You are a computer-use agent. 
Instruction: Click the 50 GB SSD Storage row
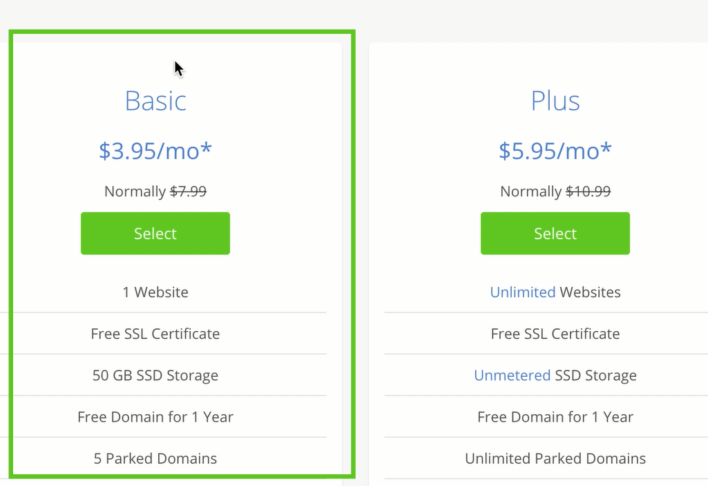click(x=155, y=375)
